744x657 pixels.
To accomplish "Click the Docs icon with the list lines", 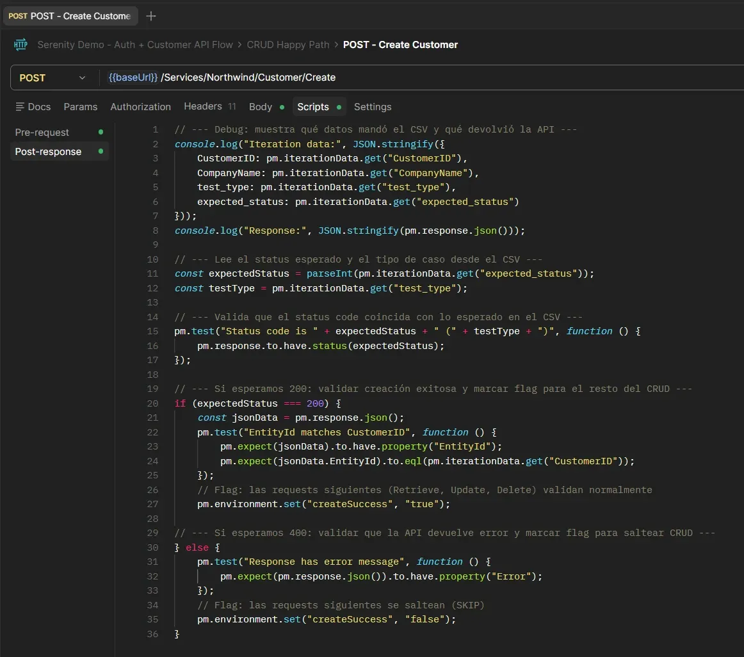I will tap(20, 107).
